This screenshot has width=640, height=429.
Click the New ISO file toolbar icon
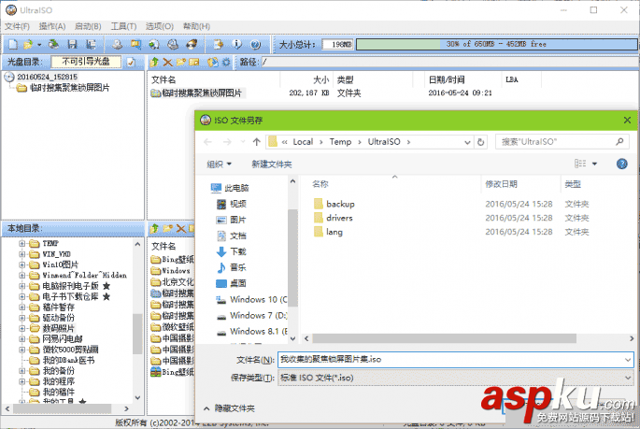click(x=13, y=44)
